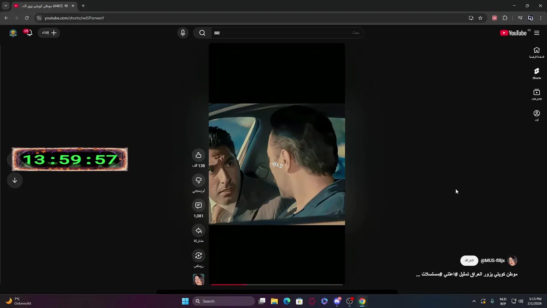This screenshot has width=547, height=308.
Task: Open the Chrome profile avatar
Action: coord(530,18)
